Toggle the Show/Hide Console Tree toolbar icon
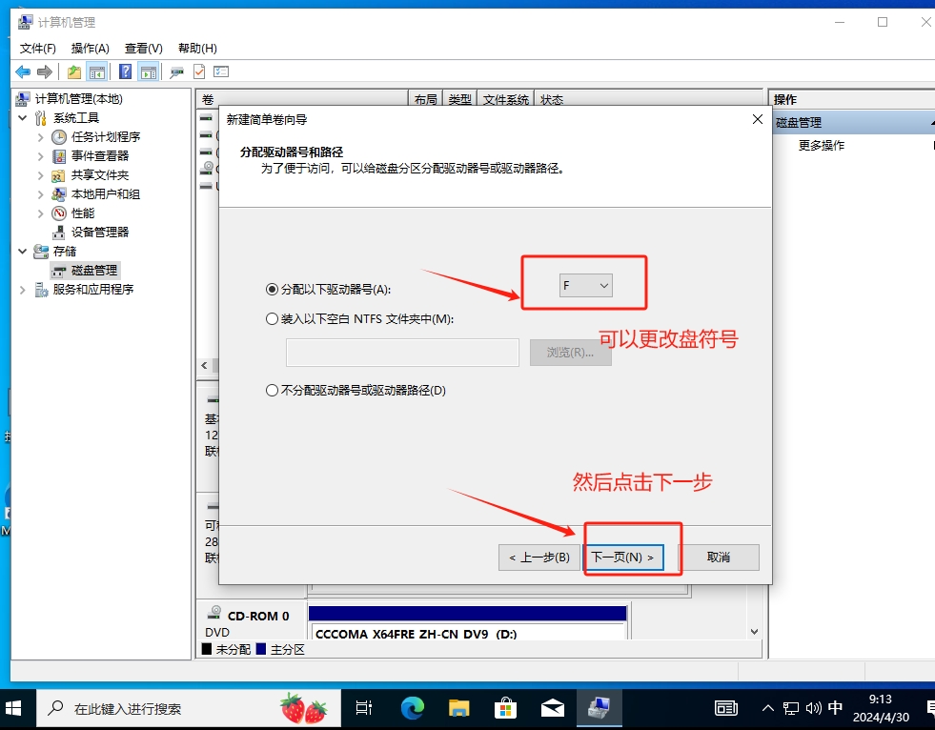This screenshot has height=730, width=935. point(96,72)
